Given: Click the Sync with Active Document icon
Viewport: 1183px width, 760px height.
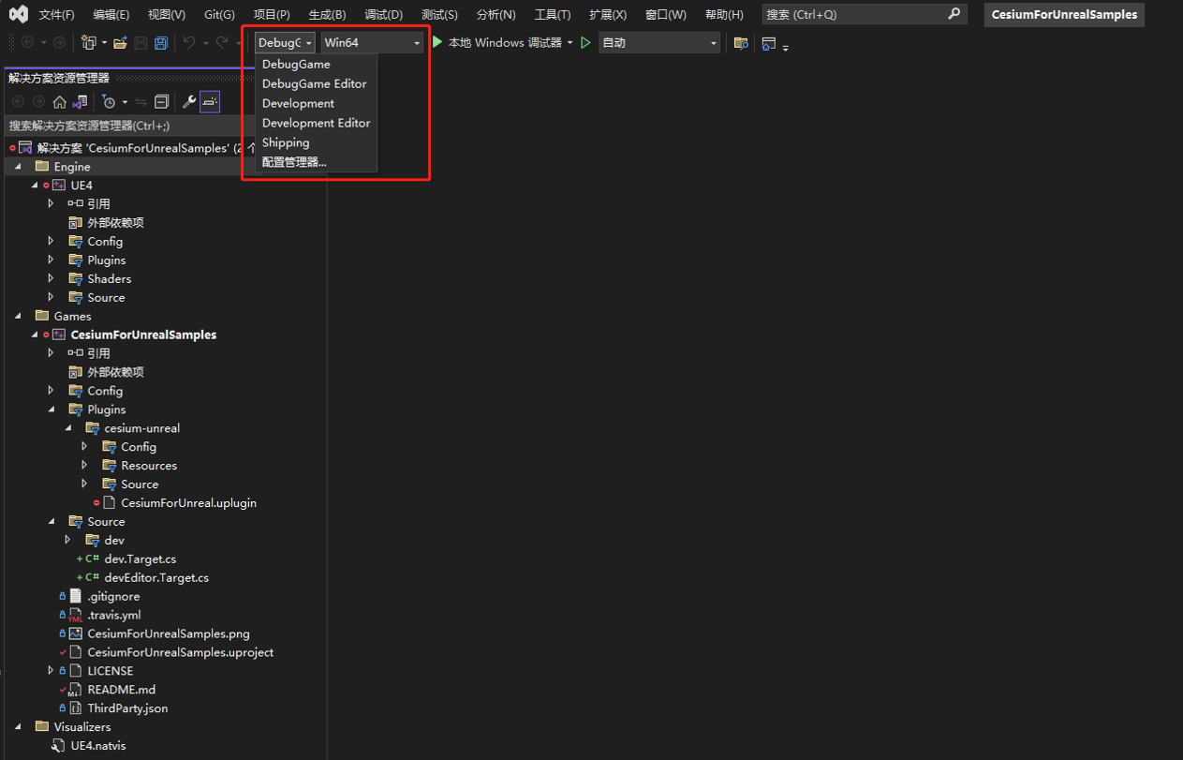Looking at the screenshot, I should (x=140, y=102).
